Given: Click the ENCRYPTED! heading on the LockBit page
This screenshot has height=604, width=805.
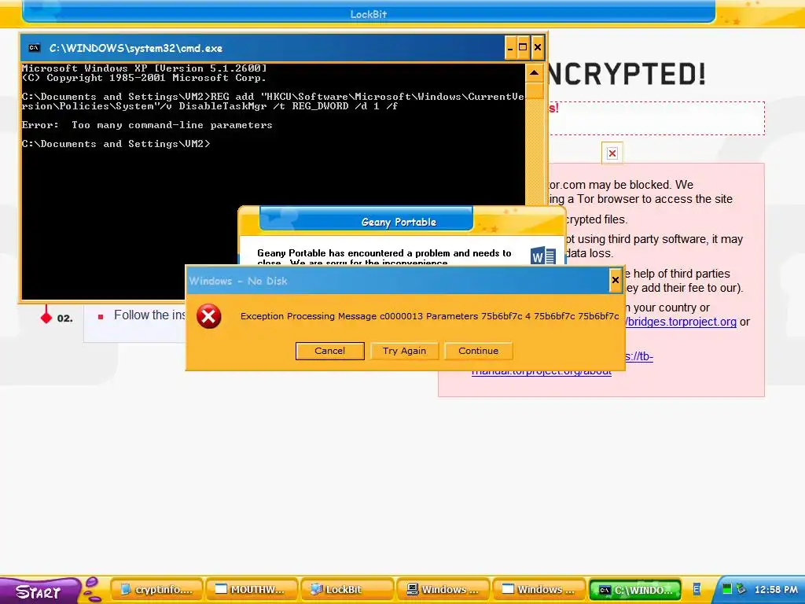Looking at the screenshot, I should (x=627, y=75).
